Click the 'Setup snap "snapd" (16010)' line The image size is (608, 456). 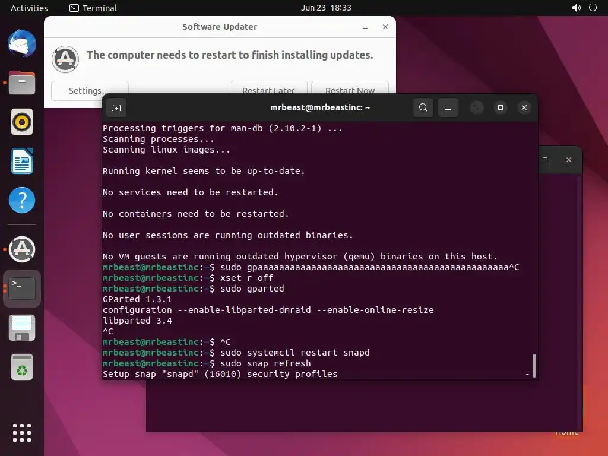[x=220, y=374]
